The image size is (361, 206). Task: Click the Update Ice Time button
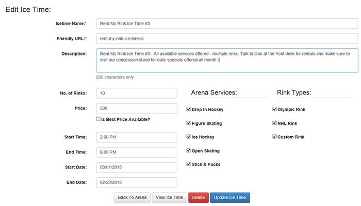(x=230, y=198)
